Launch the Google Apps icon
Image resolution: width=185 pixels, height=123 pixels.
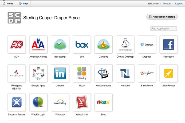[x=38, y=73]
